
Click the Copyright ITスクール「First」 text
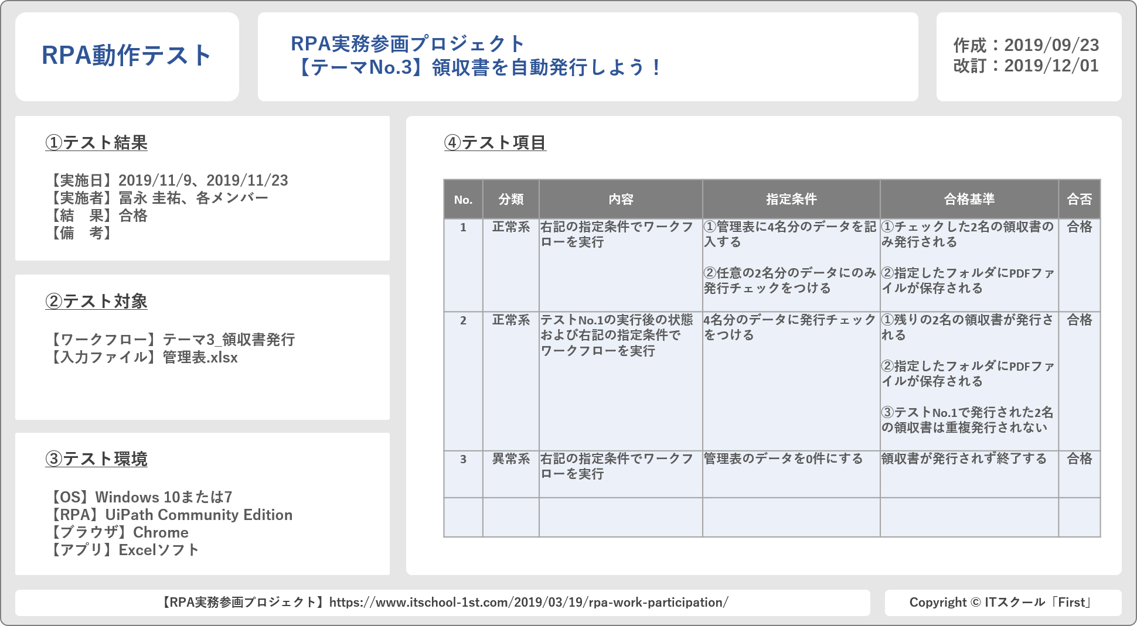[1002, 603]
